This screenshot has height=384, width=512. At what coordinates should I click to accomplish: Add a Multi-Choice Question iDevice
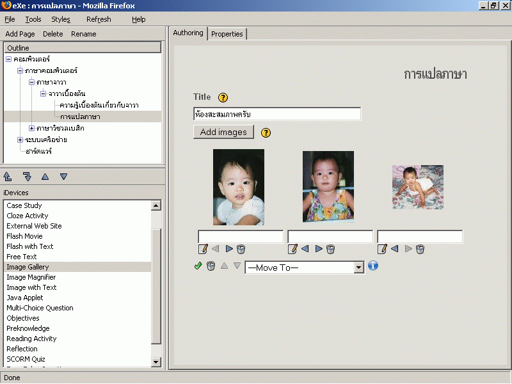(x=40, y=308)
